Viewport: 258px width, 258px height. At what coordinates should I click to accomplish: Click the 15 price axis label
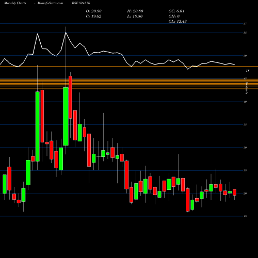pos(245,216)
